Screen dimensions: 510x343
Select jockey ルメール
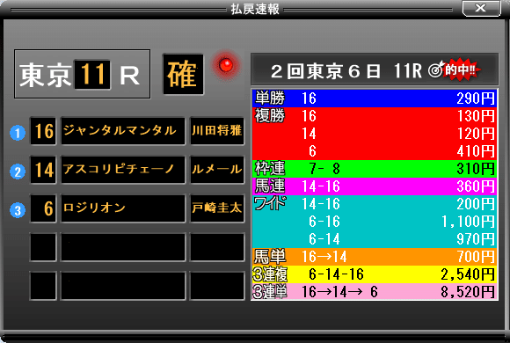[x=217, y=170]
